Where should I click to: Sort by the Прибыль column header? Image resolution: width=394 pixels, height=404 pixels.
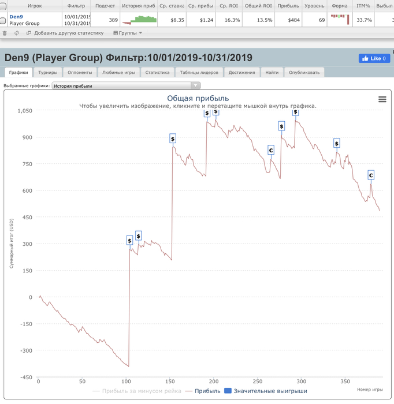288,6
